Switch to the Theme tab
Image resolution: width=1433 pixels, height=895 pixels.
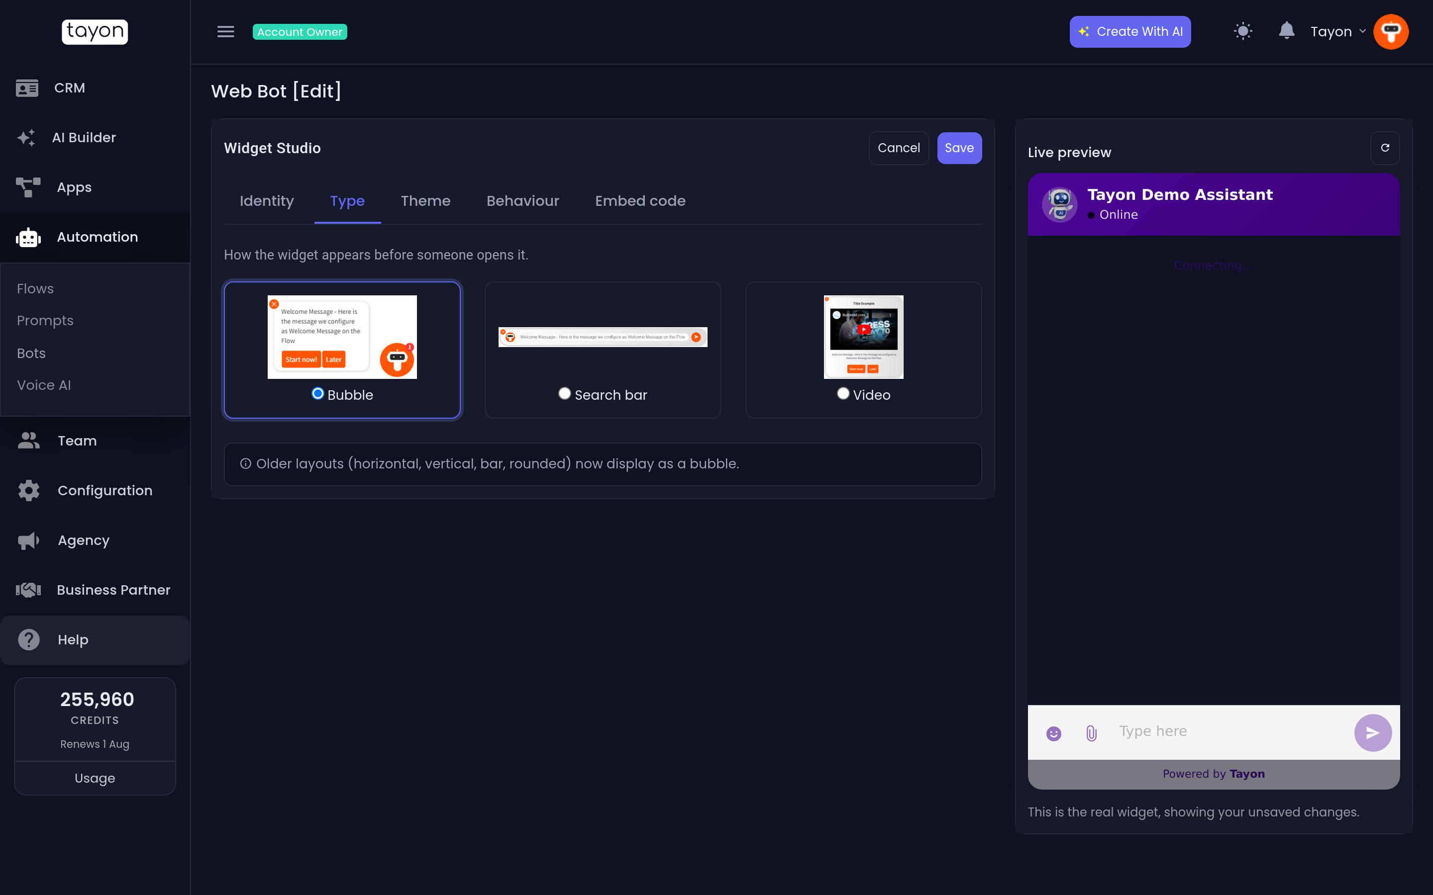425,201
